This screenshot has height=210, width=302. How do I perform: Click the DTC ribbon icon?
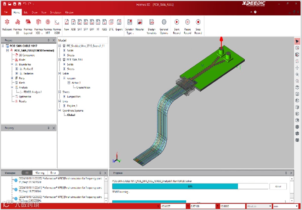pos(111,25)
